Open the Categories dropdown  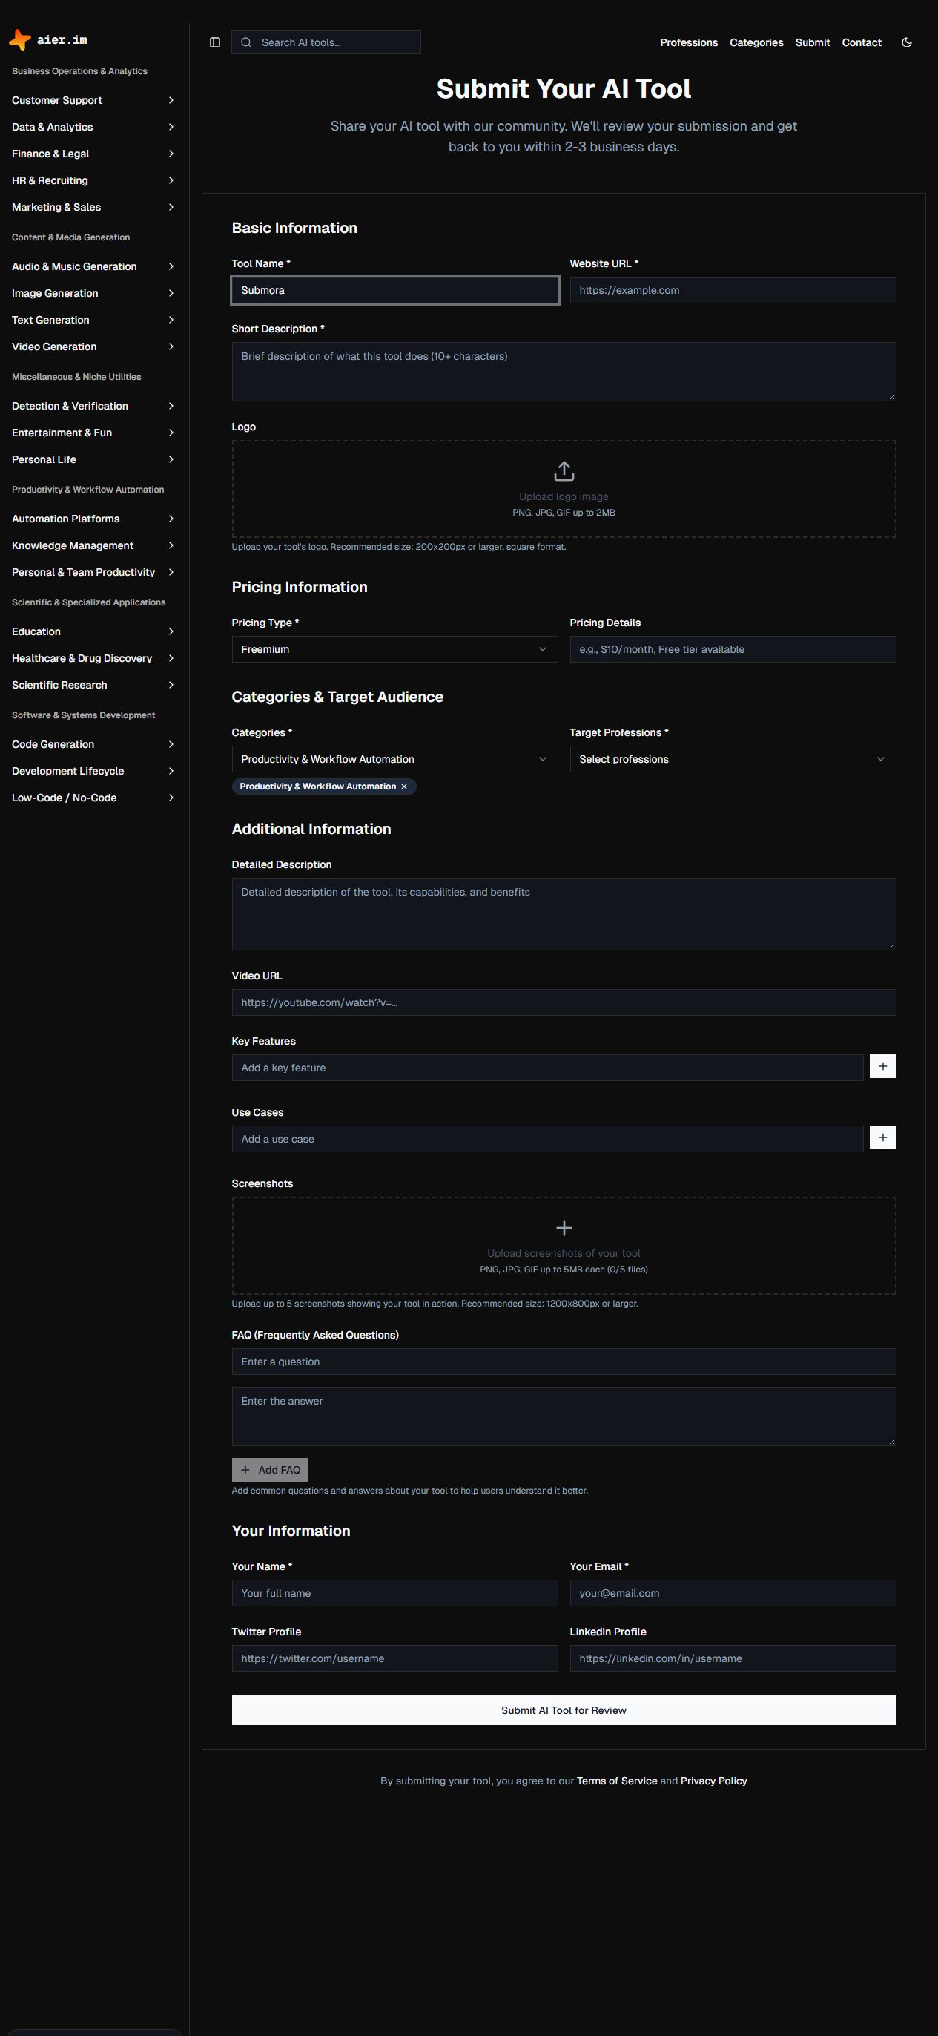(394, 759)
